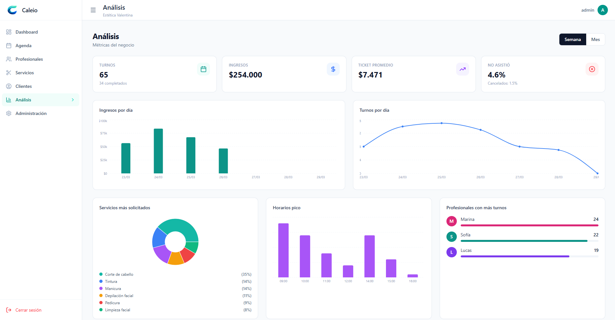Click the 24/03 income bar

[158, 151]
